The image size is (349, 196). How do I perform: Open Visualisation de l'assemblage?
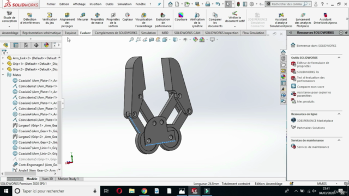pos(144,20)
